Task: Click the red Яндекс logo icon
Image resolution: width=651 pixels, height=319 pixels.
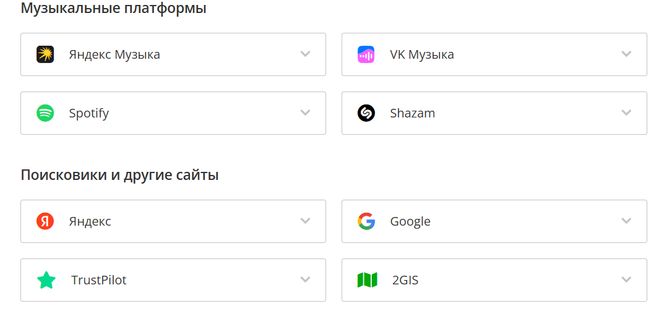Action: [x=45, y=221]
